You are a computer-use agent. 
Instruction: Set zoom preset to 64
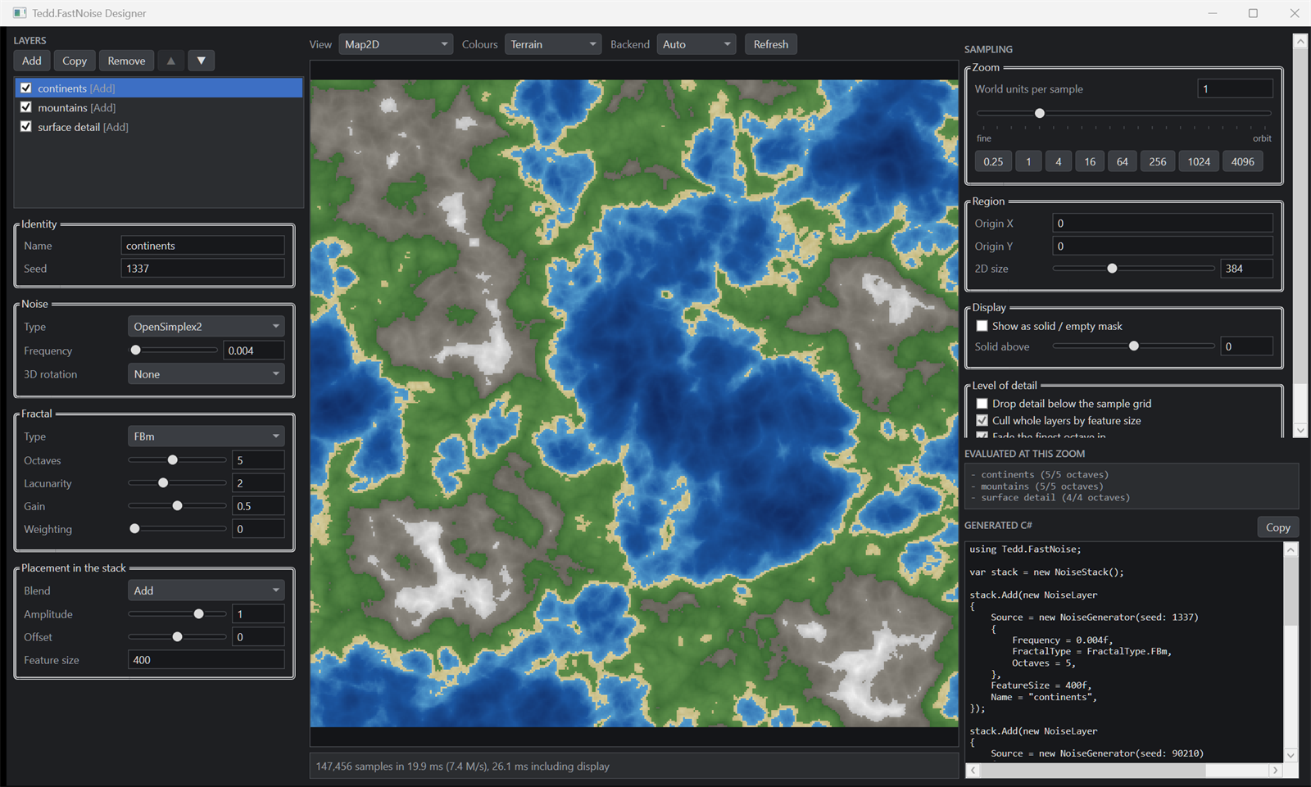[1122, 161]
